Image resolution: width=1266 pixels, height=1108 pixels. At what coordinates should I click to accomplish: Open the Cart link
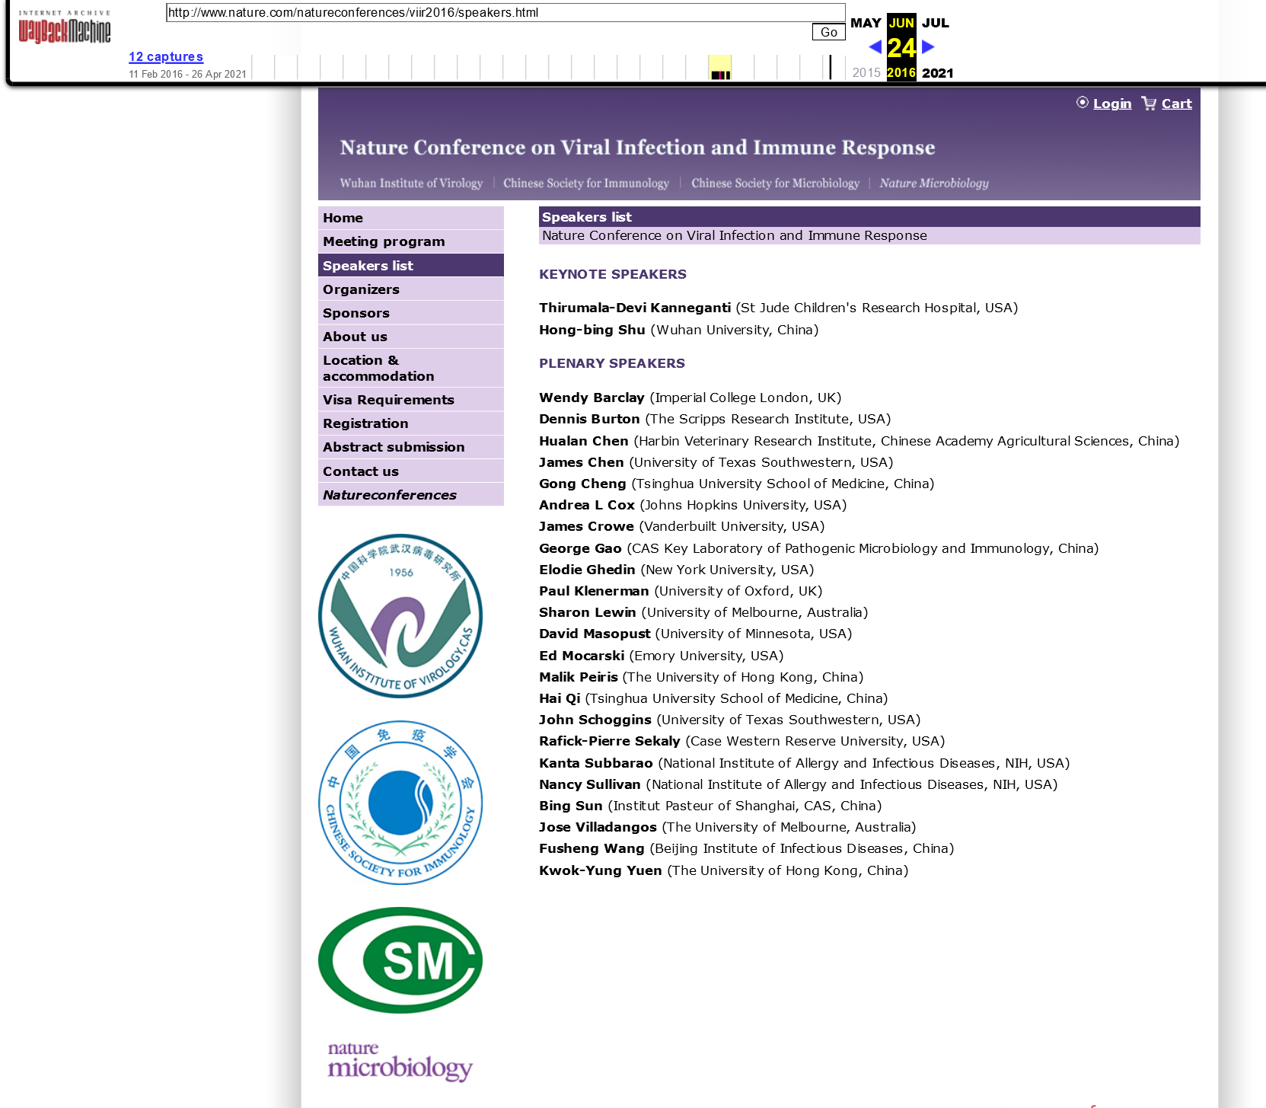click(x=1176, y=104)
